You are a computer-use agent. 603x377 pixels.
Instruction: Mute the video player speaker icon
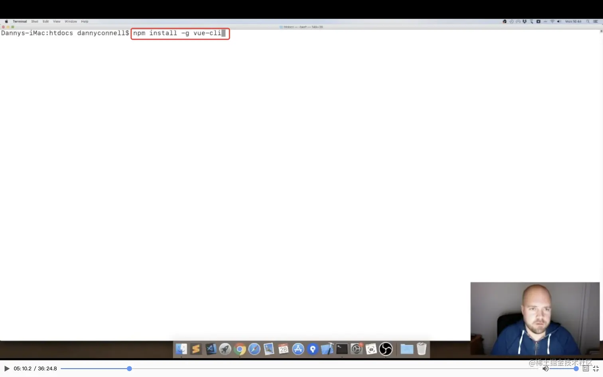[x=545, y=369]
